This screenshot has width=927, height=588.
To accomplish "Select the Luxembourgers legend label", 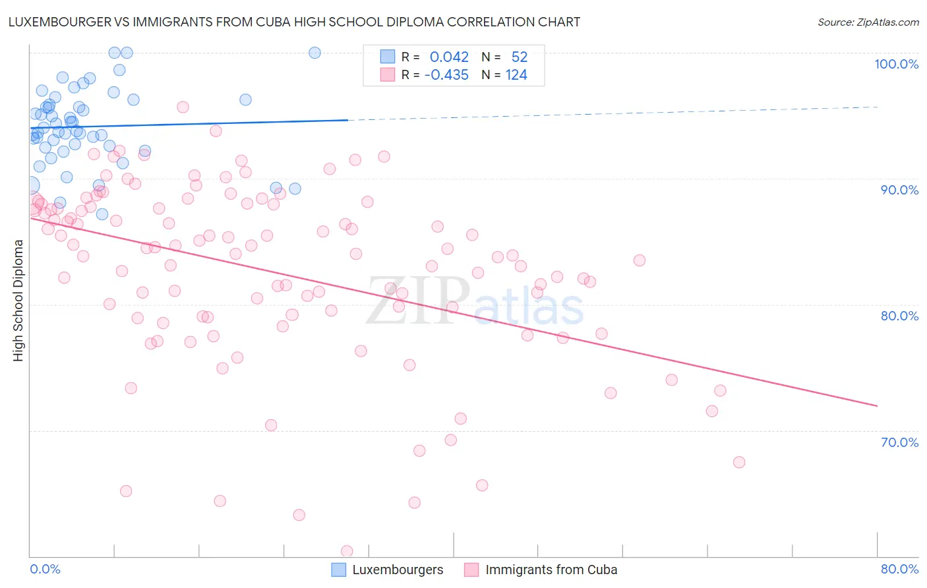I will tap(398, 570).
